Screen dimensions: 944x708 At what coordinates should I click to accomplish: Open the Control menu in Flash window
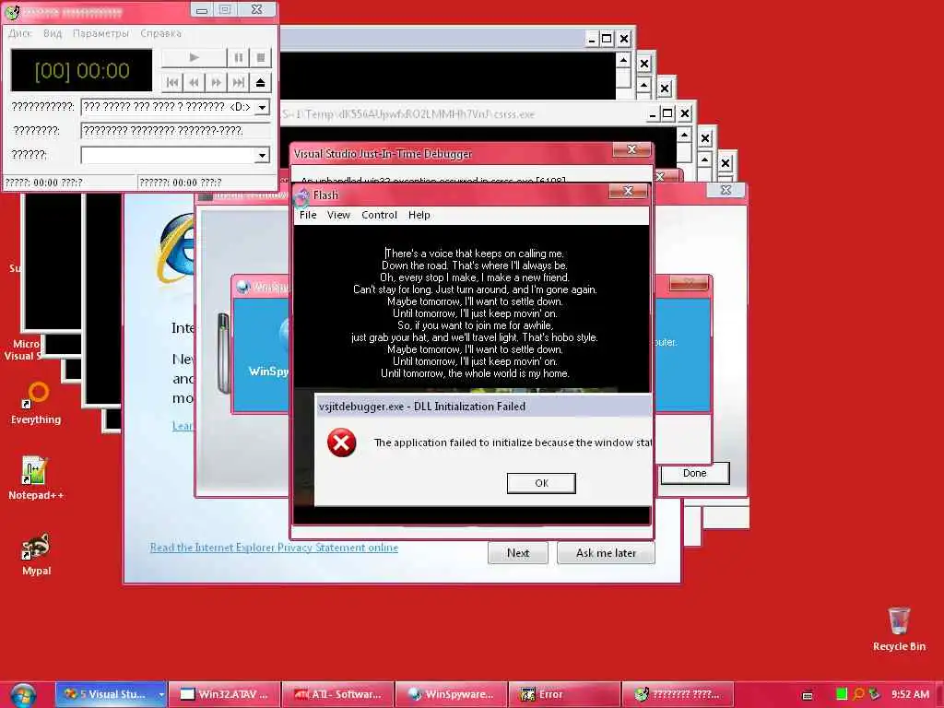379,215
